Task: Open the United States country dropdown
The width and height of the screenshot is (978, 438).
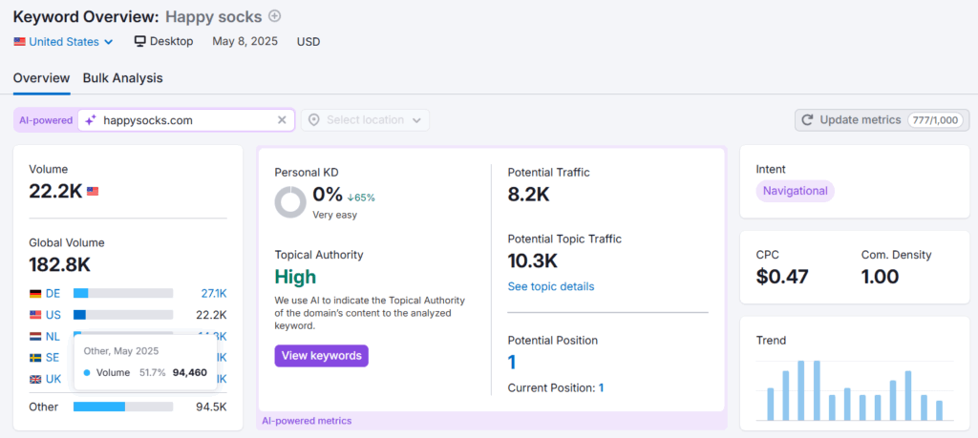Action: tap(64, 42)
